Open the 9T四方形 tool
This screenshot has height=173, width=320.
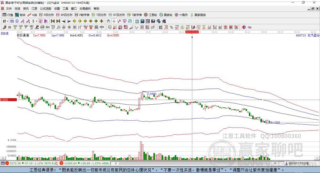coord(117,15)
